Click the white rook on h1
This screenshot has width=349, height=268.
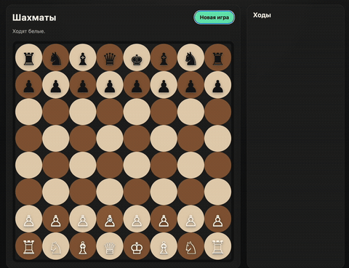[217, 246]
